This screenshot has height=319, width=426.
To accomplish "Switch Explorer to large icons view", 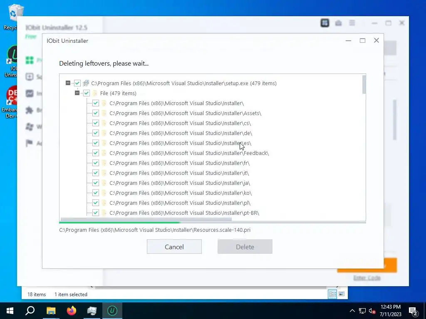I will coord(342,294).
